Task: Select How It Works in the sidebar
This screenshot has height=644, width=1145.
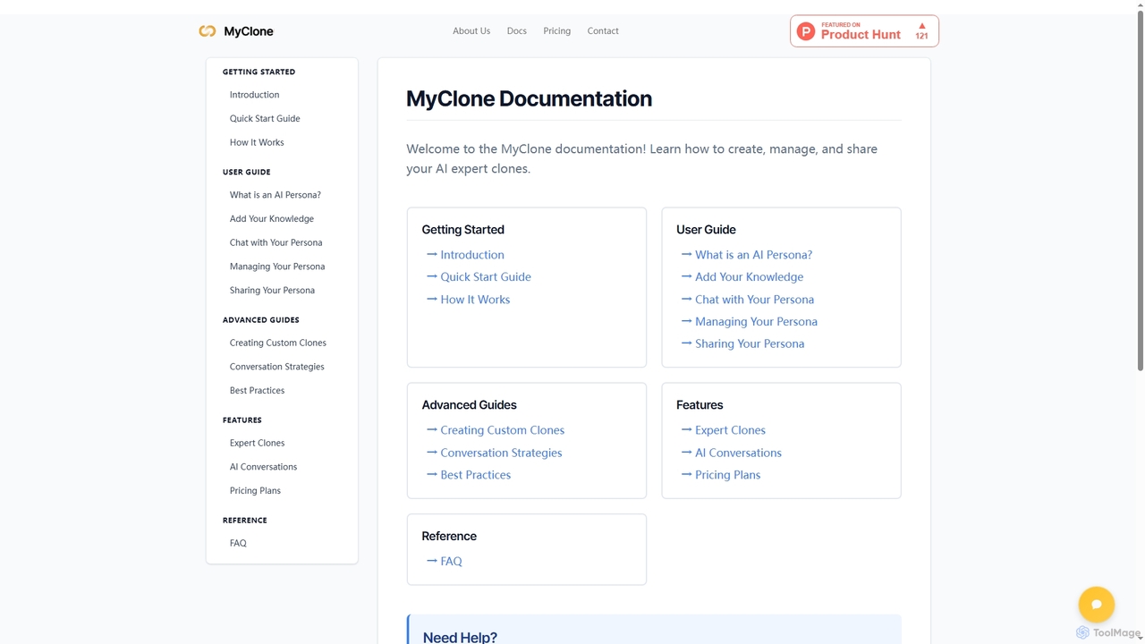Action: click(257, 143)
